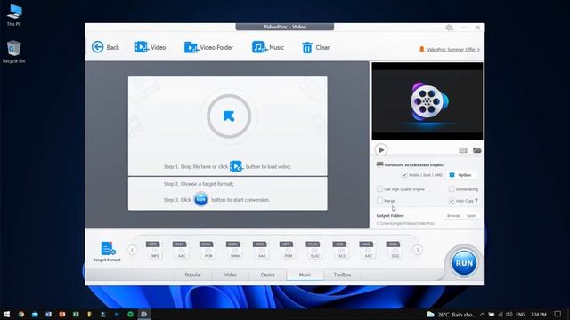This screenshot has height=320, width=570.
Task: Switch to the Video tab
Action: 231,275
